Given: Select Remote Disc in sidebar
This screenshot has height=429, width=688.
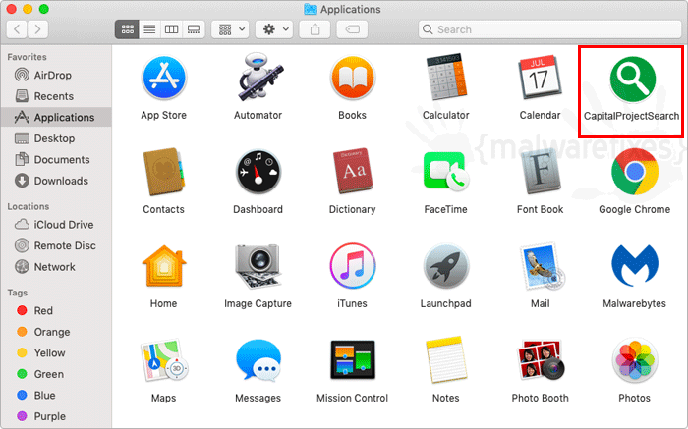Looking at the screenshot, I should coord(56,245).
